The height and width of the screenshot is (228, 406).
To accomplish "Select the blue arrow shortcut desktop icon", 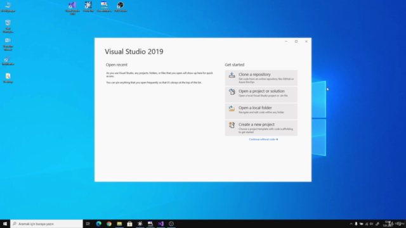I will coord(8,61).
